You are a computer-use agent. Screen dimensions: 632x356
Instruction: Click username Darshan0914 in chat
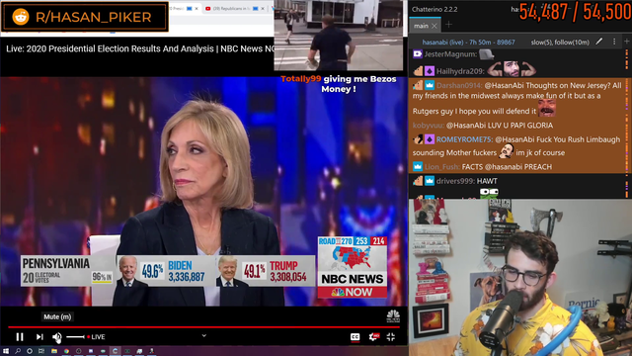coord(459,86)
